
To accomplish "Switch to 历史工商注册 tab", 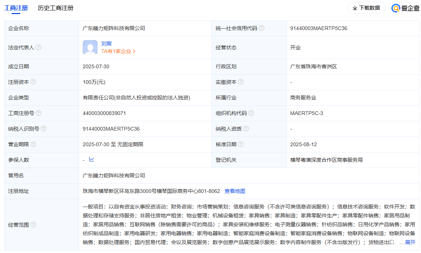I will pyautogui.click(x=56, y=8).
